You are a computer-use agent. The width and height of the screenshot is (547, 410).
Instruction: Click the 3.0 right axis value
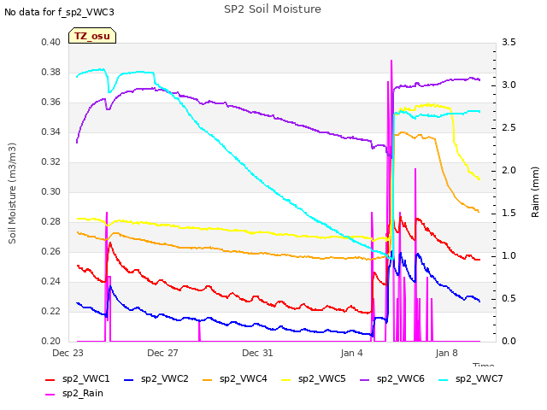tap(509, 85)
